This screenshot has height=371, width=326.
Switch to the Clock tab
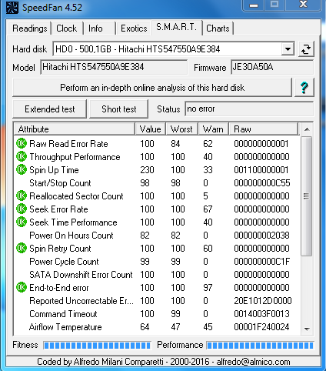point(67,28)
